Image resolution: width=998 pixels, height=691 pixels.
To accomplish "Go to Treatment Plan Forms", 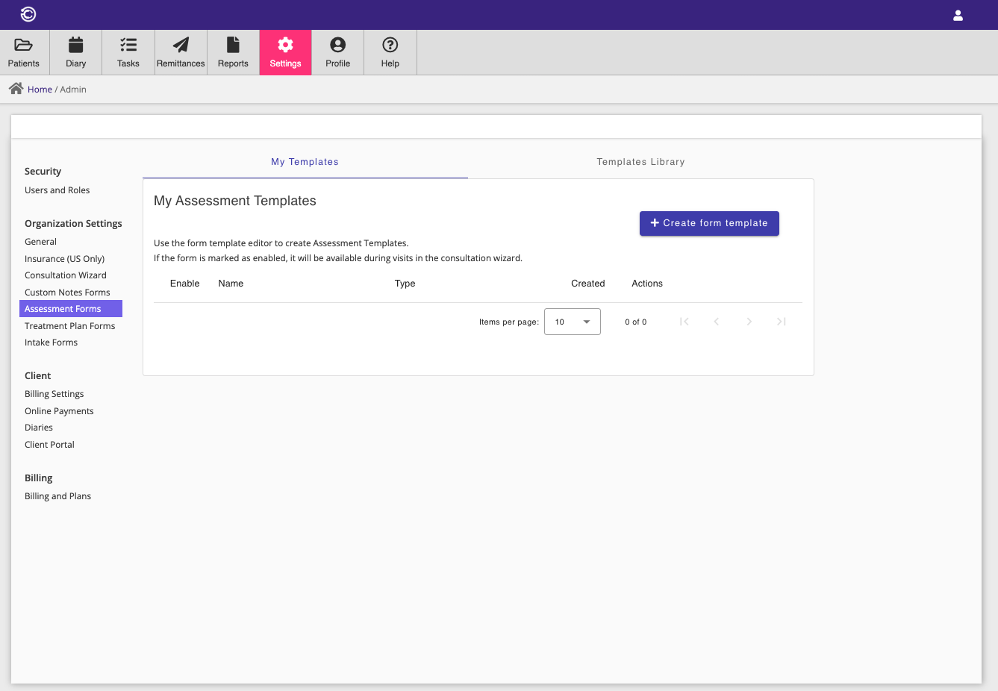I will tap(69, 326).
